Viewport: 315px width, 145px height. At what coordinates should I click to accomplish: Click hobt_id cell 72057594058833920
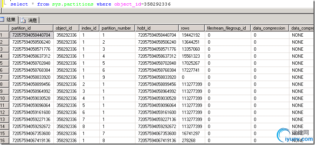tap(157, 77)
